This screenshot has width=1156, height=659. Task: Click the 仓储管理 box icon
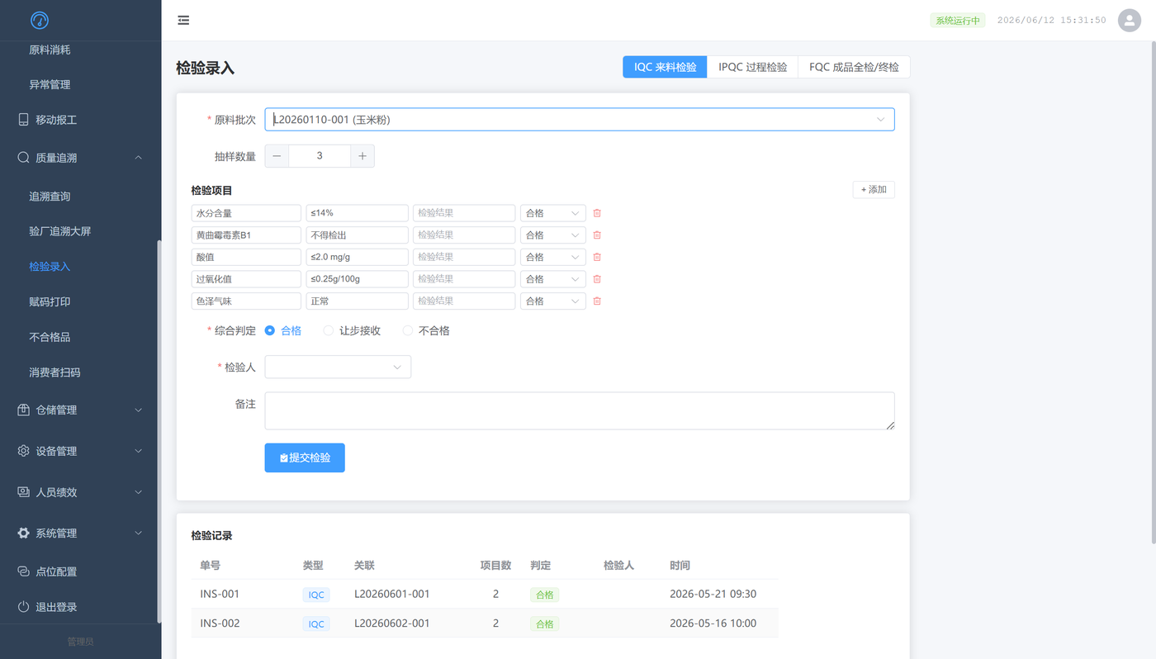point(23,410)
